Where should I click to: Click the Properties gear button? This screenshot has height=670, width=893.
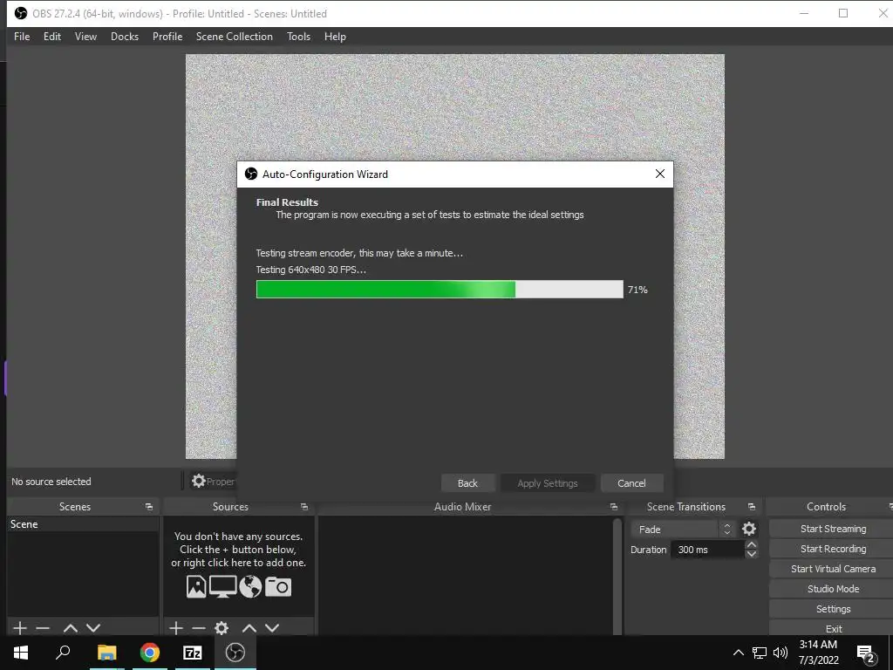tap(213, 482)
